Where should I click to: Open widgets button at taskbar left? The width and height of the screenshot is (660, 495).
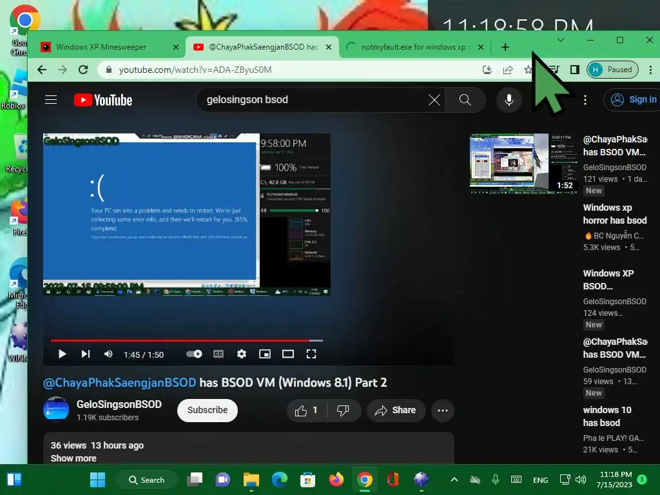(x=14, y=480)
